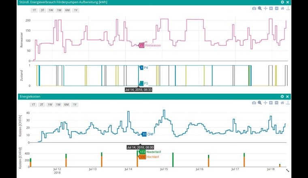The height and width of the screenshot is (178, 308).
Task: Select pan tool in top chart toolbar
Action: click(265, 8)
